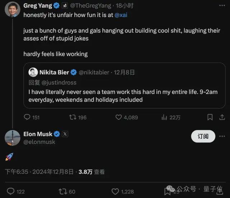The height and width of the screenshot is (198, 230).
Task: Open more options on Greg Yang's post
Action: [222, 6]
